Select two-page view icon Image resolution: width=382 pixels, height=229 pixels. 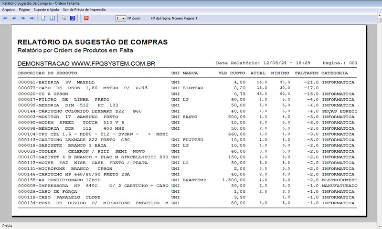pyautogui.click(x=53, y=18)
